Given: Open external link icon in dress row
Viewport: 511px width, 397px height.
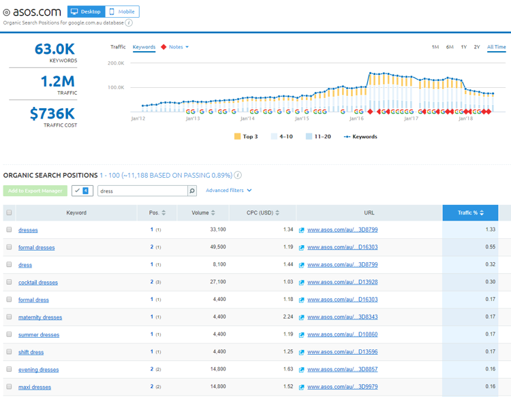Looking at the screenshot, I should [x=301, y=265].
